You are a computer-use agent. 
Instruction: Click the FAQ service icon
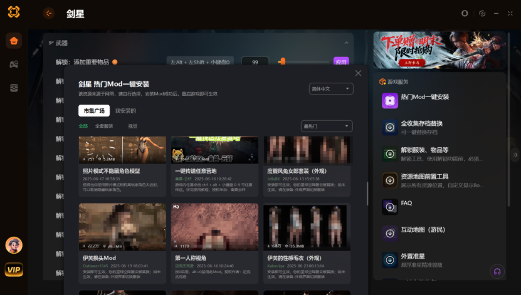click(389, 207)
